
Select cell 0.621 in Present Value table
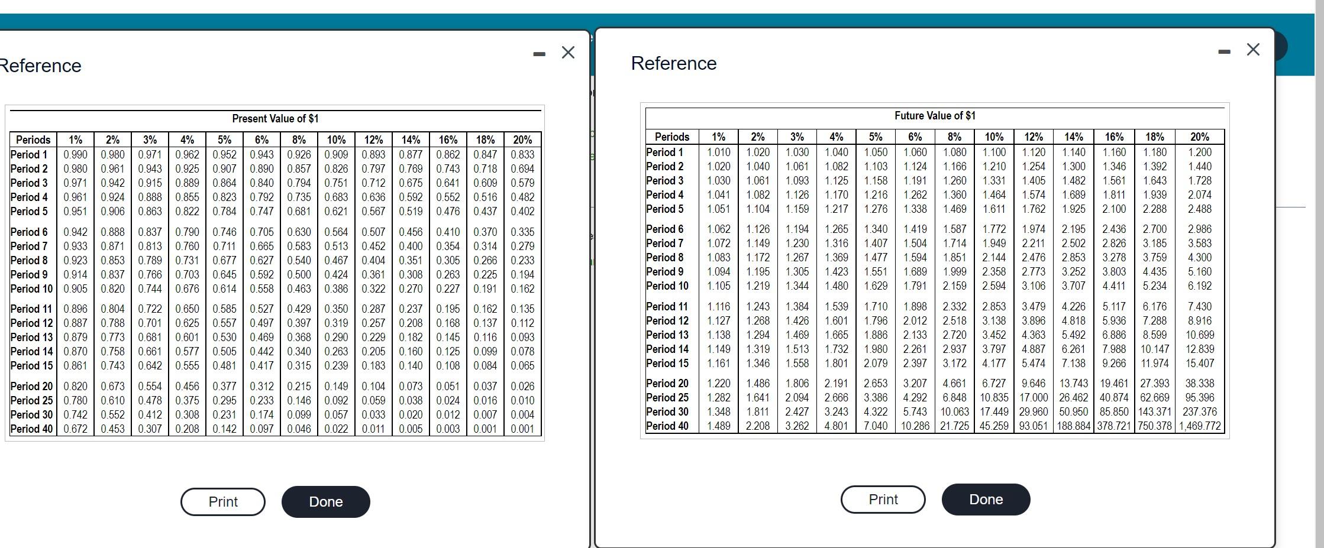336,211
